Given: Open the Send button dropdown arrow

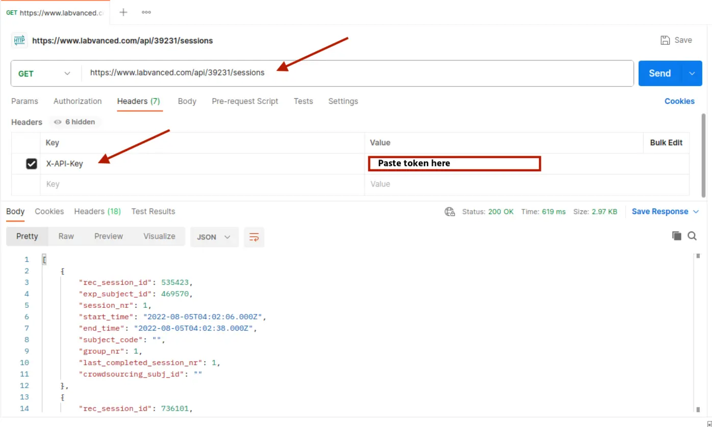Looking at the screenshot, I should (x=692, y=73).
